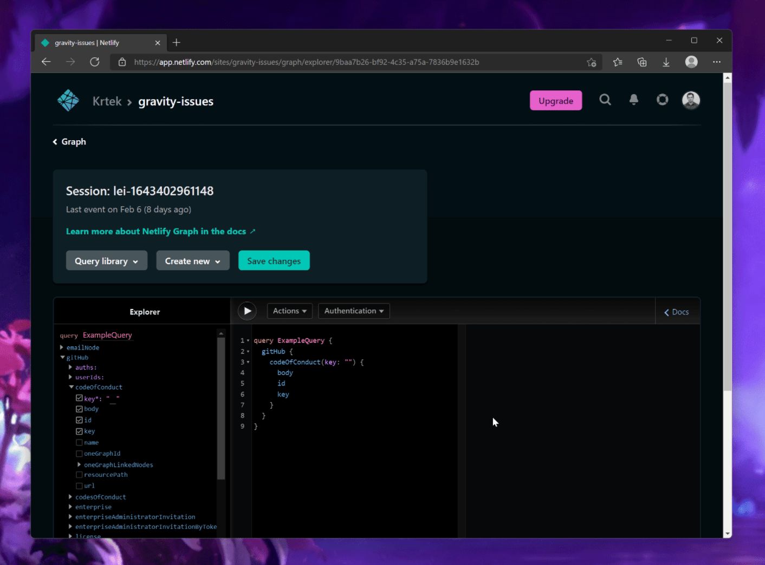Open browser downloads icon
Screen dimensions: 765x565
[666, 62]
